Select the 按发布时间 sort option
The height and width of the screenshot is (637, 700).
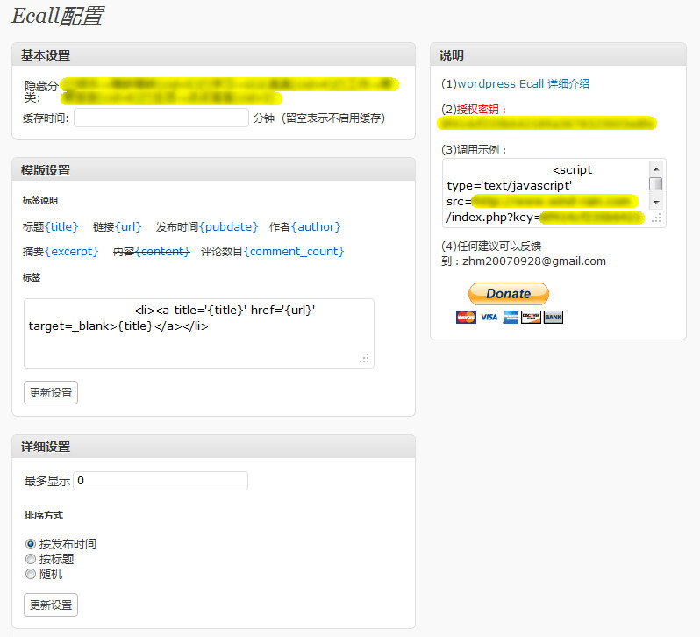point(31,544)
